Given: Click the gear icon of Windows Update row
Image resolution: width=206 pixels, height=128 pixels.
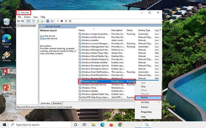Looking at the screenshot, I should (x=80, y=91).
